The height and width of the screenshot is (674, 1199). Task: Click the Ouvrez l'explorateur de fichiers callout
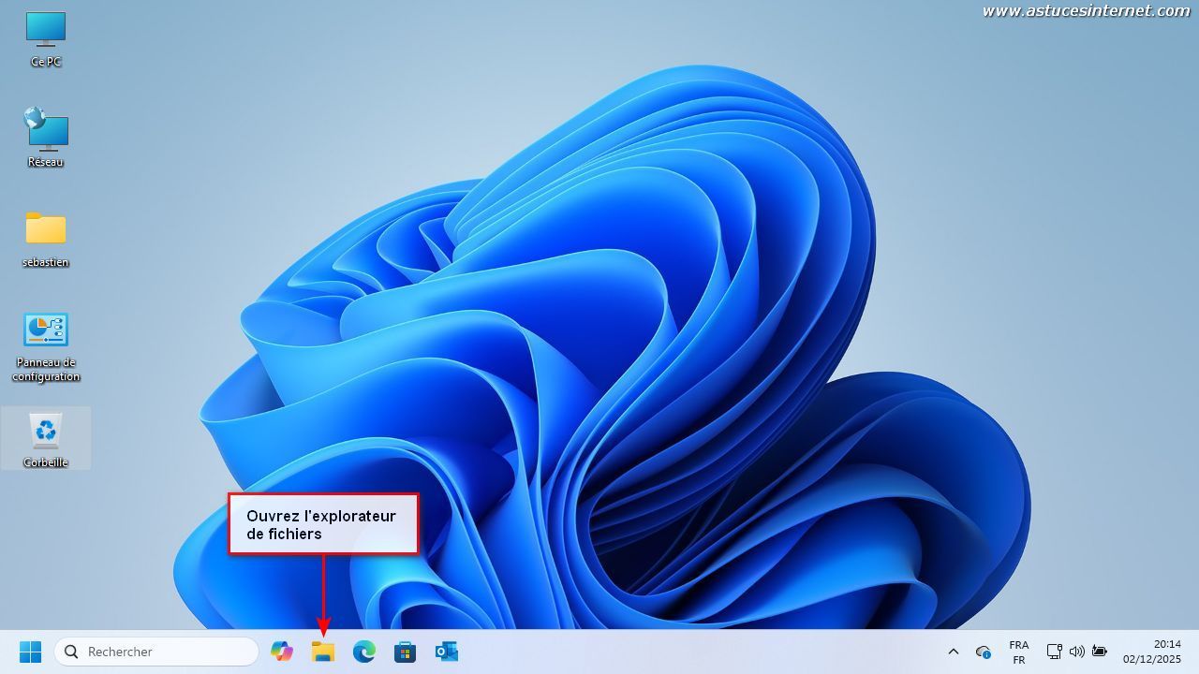pyautogui.click(x=323, y=524)
